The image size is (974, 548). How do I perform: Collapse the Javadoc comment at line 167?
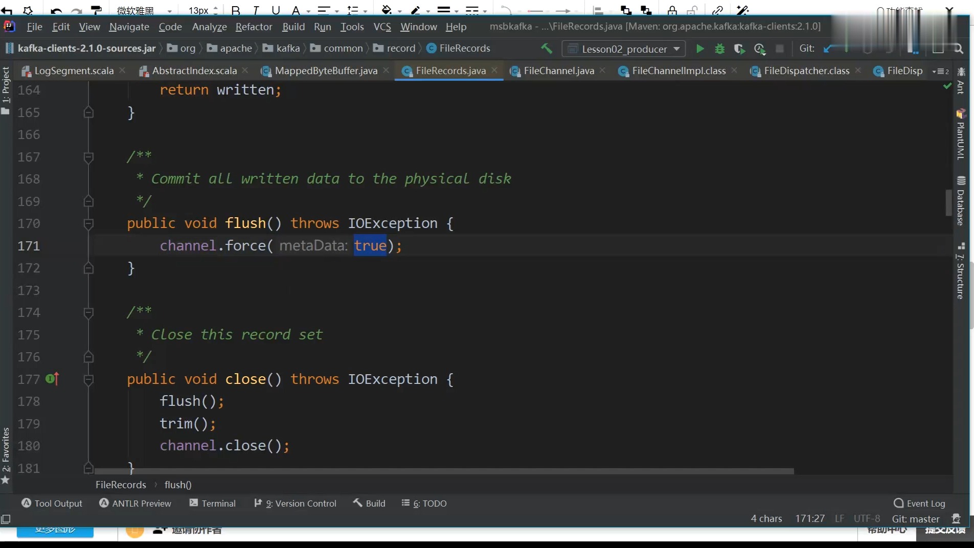pos(88,157)
